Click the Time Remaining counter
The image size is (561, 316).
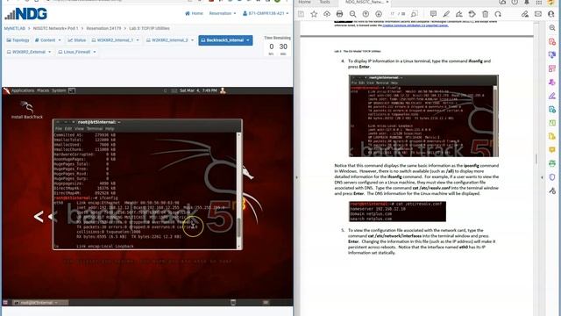[277, 47]
